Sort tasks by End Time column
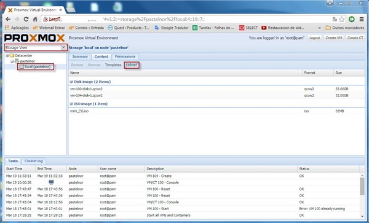This screenshot has width=369, height=223. (51, 169)
